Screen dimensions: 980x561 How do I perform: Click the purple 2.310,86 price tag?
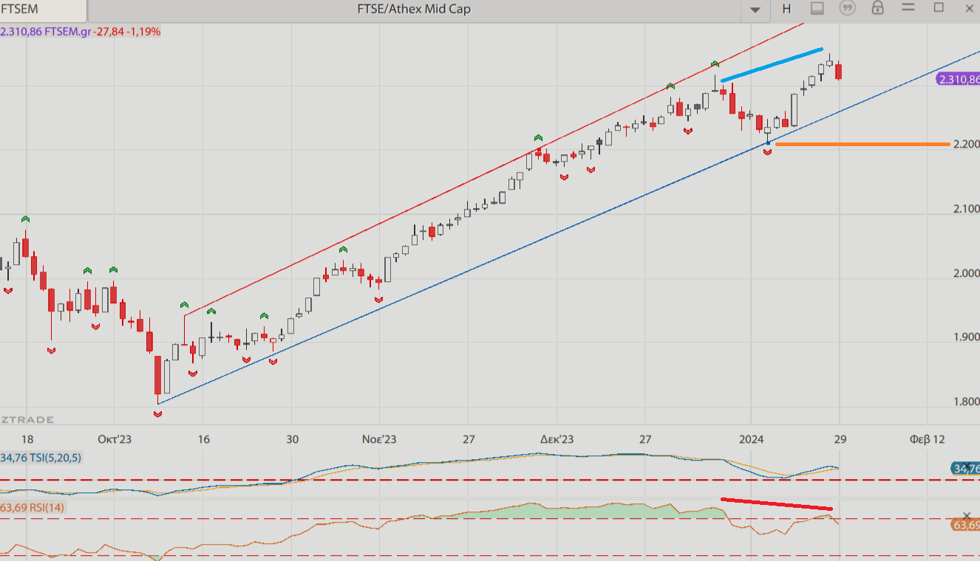(958, 79)
